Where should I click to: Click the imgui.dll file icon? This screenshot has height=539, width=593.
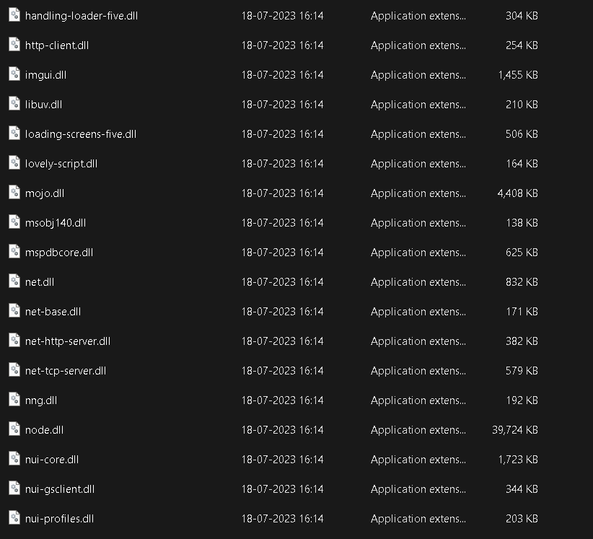click(14, 74)
